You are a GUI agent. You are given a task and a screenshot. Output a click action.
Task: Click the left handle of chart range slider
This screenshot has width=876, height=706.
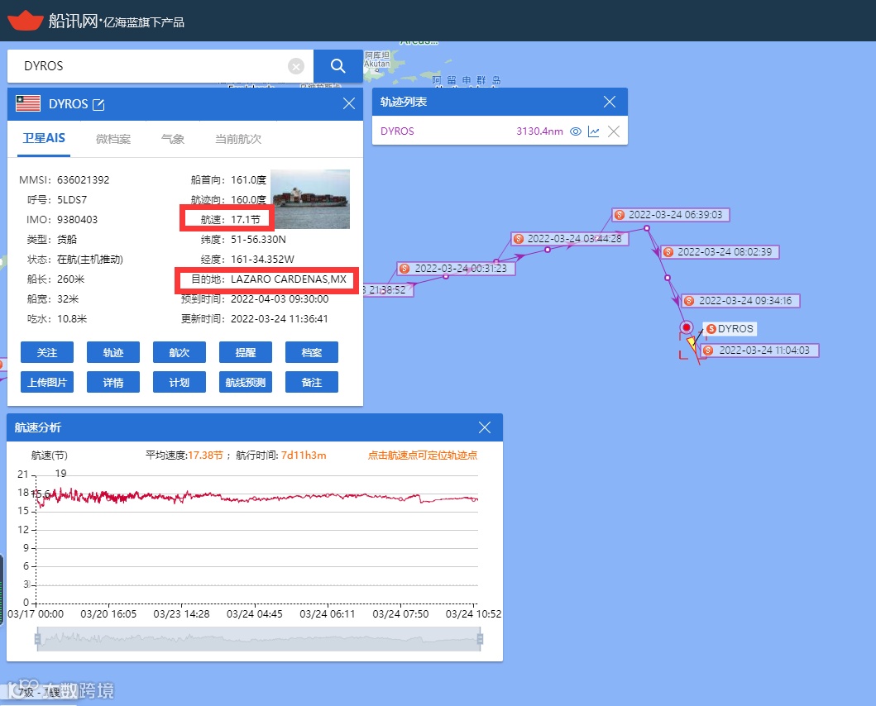coord(37,639)
